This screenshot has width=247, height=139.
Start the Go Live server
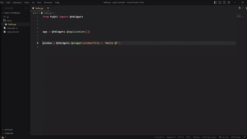224,137
